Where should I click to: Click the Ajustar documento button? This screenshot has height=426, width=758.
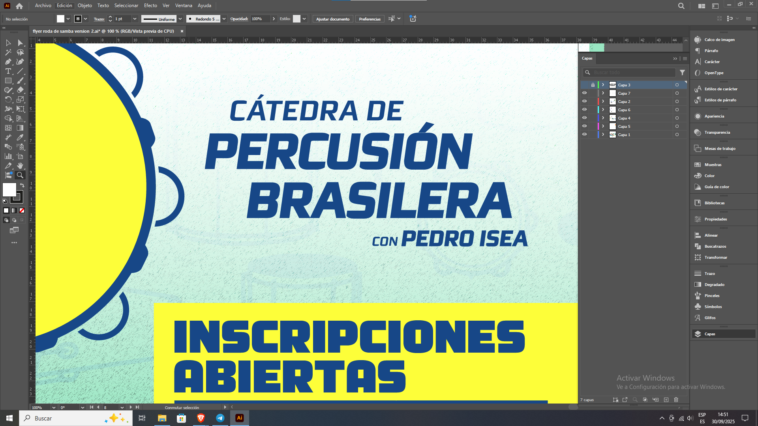click(x=332, y=19)
